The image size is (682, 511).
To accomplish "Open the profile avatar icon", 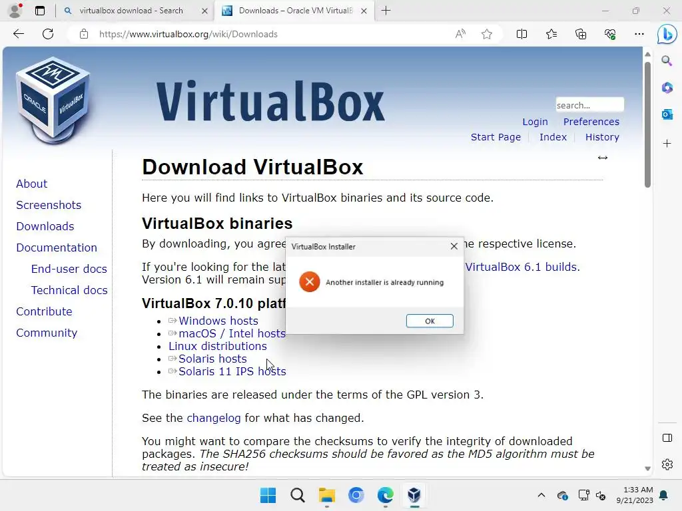I will (x=15, y=11).
